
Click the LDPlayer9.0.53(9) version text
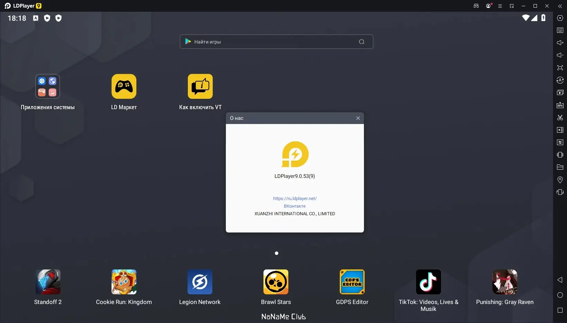pyautogui.click(x=295, y=176)
